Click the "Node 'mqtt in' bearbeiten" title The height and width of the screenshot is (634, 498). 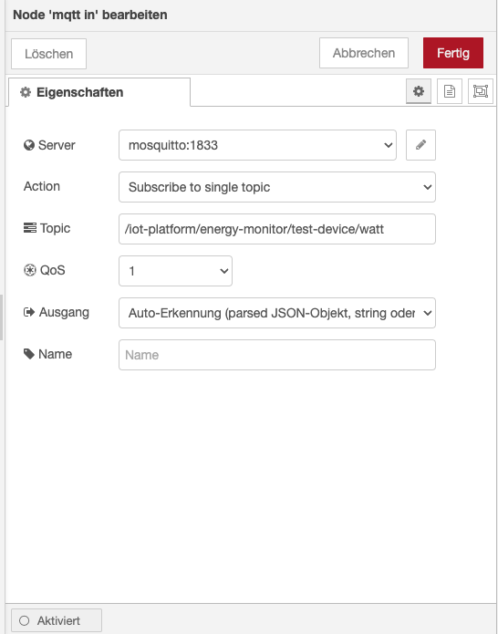click(90, 15)
